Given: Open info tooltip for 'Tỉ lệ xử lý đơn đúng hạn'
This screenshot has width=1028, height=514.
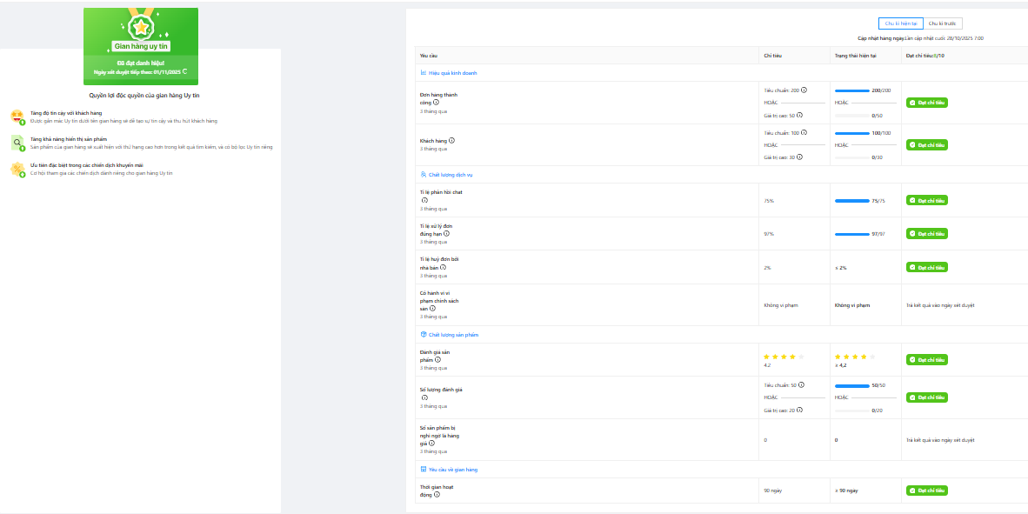Looking at the screenshot, I should click(x=446, y=233).
